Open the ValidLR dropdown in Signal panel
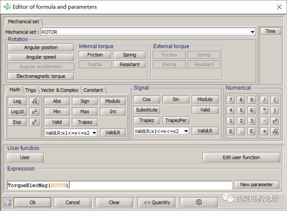 click(x=161, y=131)
